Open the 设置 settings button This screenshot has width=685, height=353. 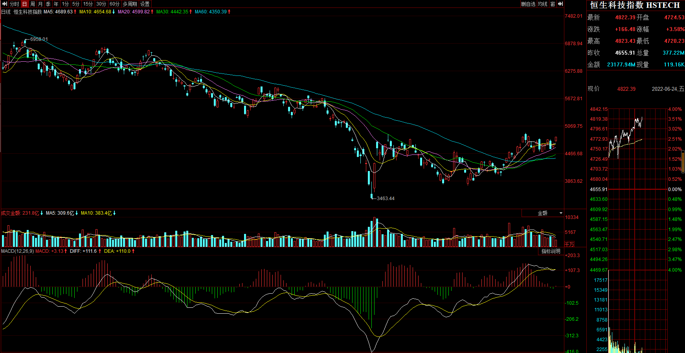click(145, 4)
